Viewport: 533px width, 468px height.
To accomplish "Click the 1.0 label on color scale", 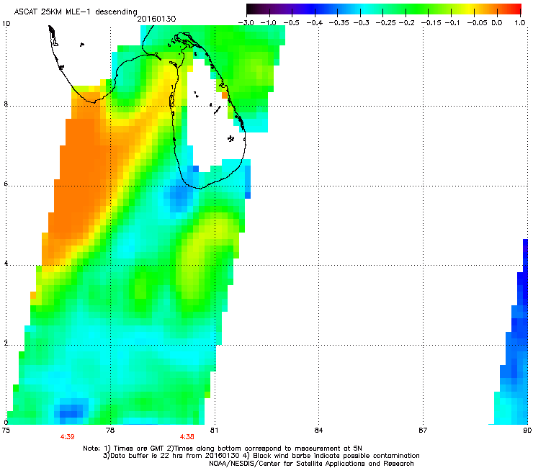I will pos(520,23).
